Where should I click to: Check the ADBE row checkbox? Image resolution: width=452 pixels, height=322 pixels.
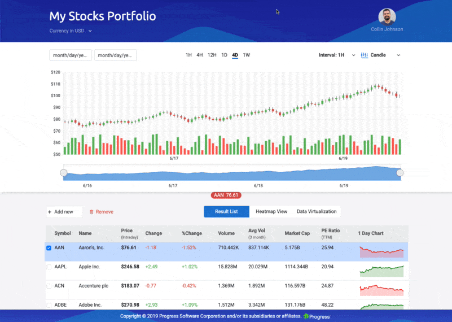(x=49, y=305)
